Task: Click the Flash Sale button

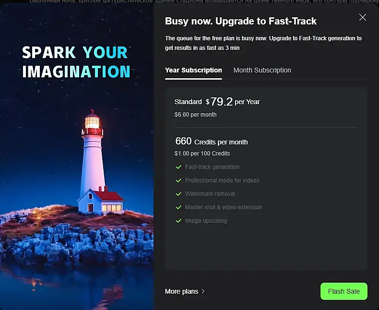Action: coord(343,291)
